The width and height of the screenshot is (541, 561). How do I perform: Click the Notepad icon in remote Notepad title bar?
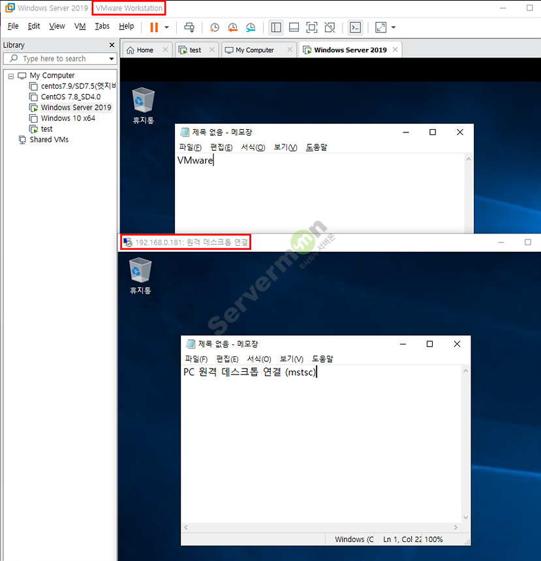191,344
